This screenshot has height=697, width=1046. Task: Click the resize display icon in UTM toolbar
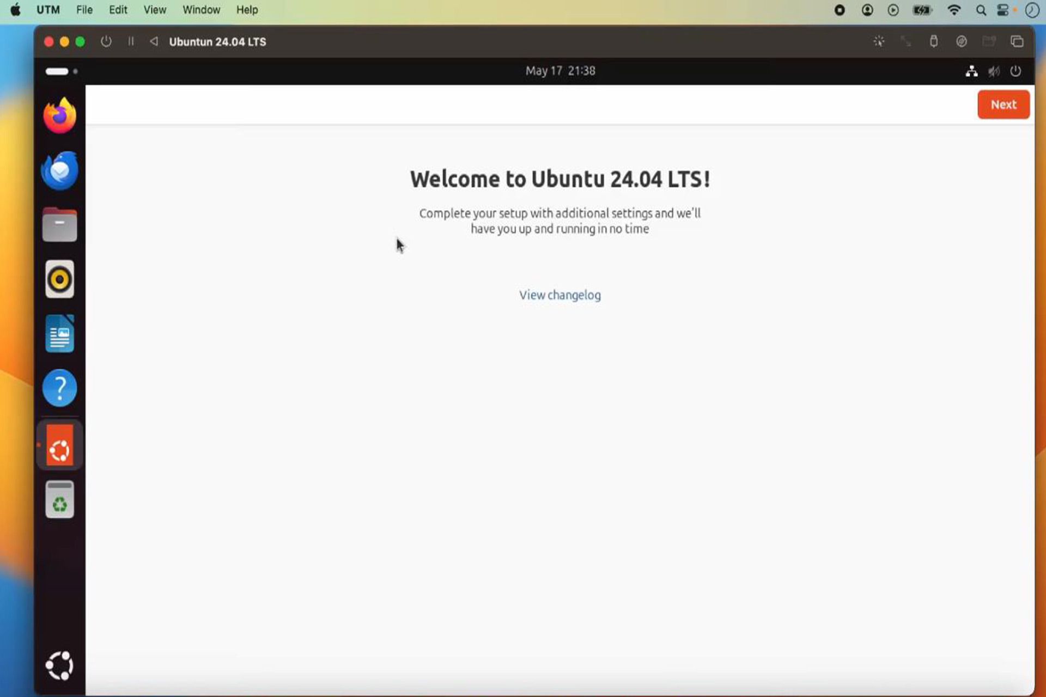coord(906,41)
